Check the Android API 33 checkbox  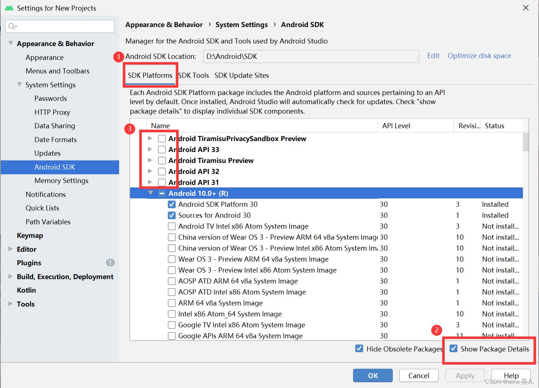[x=162, y=150]
